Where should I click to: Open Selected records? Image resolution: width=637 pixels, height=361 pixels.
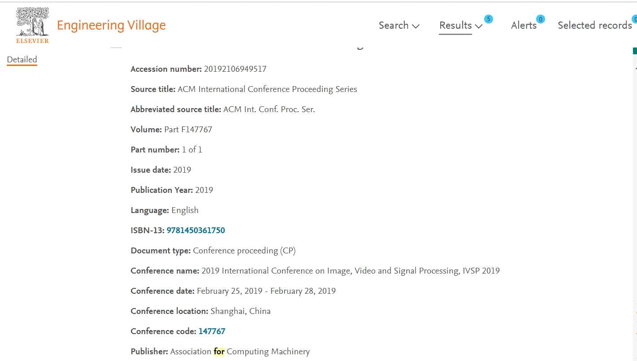(595, 26)
